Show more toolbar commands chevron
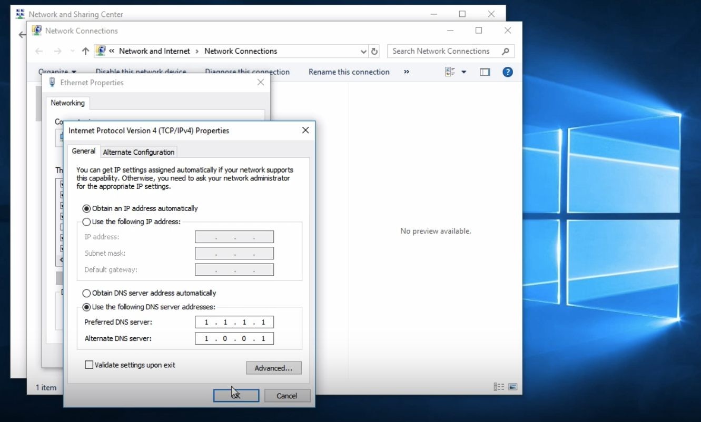This screenshot has height=422, width=701. (x=407, y=72)
